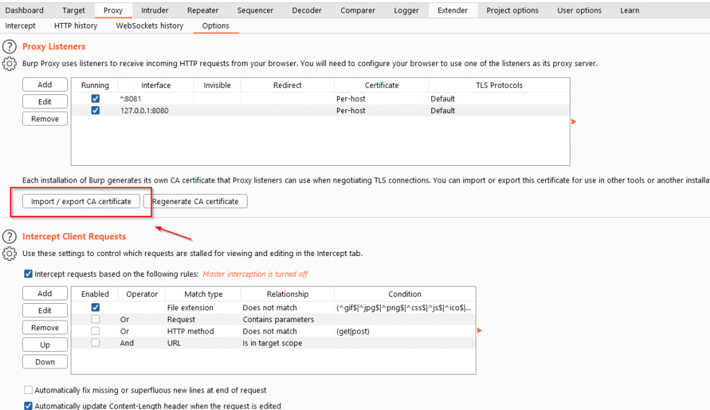Image resolution: width=710 pixels, height=410 pixels.
Task: Switch to the Sequencer tab
Action: (x=255, y=10)
